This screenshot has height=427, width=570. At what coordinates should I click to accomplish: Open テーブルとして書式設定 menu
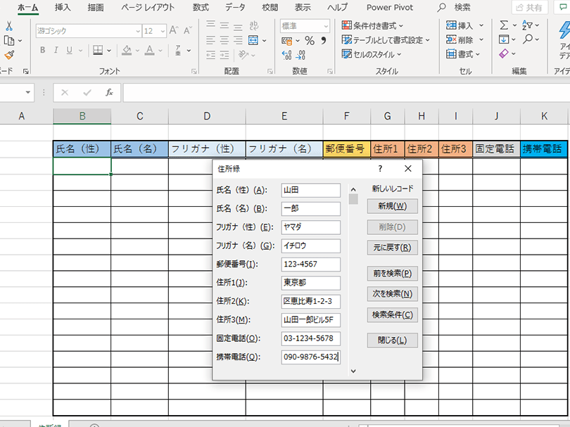click(x=386, y=40)
